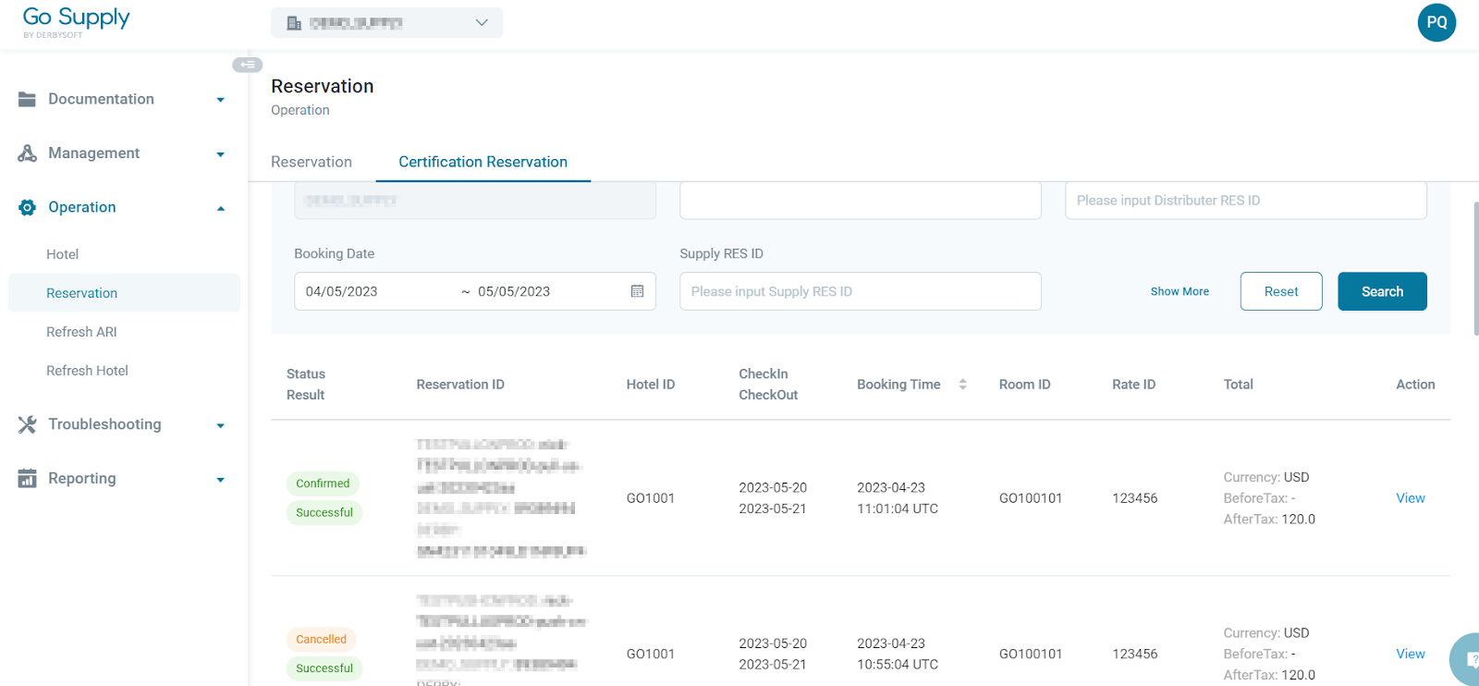Expand the Troubleshooting menu arrow
The image size is (1479, 686).
[220, 425]
